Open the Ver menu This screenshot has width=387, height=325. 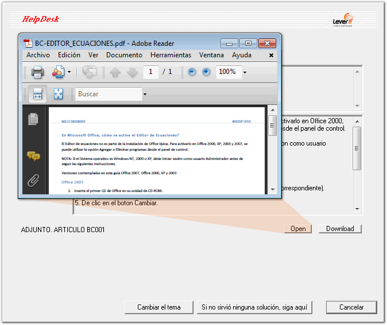tap(93, 55)
